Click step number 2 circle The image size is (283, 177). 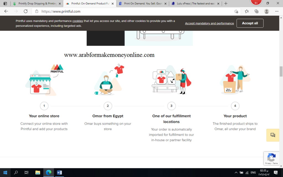[x=108, y=106]
